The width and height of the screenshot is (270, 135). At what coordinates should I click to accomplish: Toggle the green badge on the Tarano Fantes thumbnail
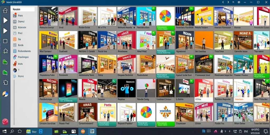click(251, 57)
